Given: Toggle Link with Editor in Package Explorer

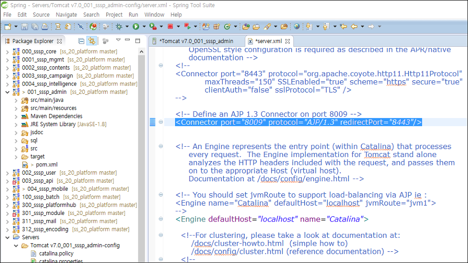Looking at the screenshot, I should tap(92, 41).
